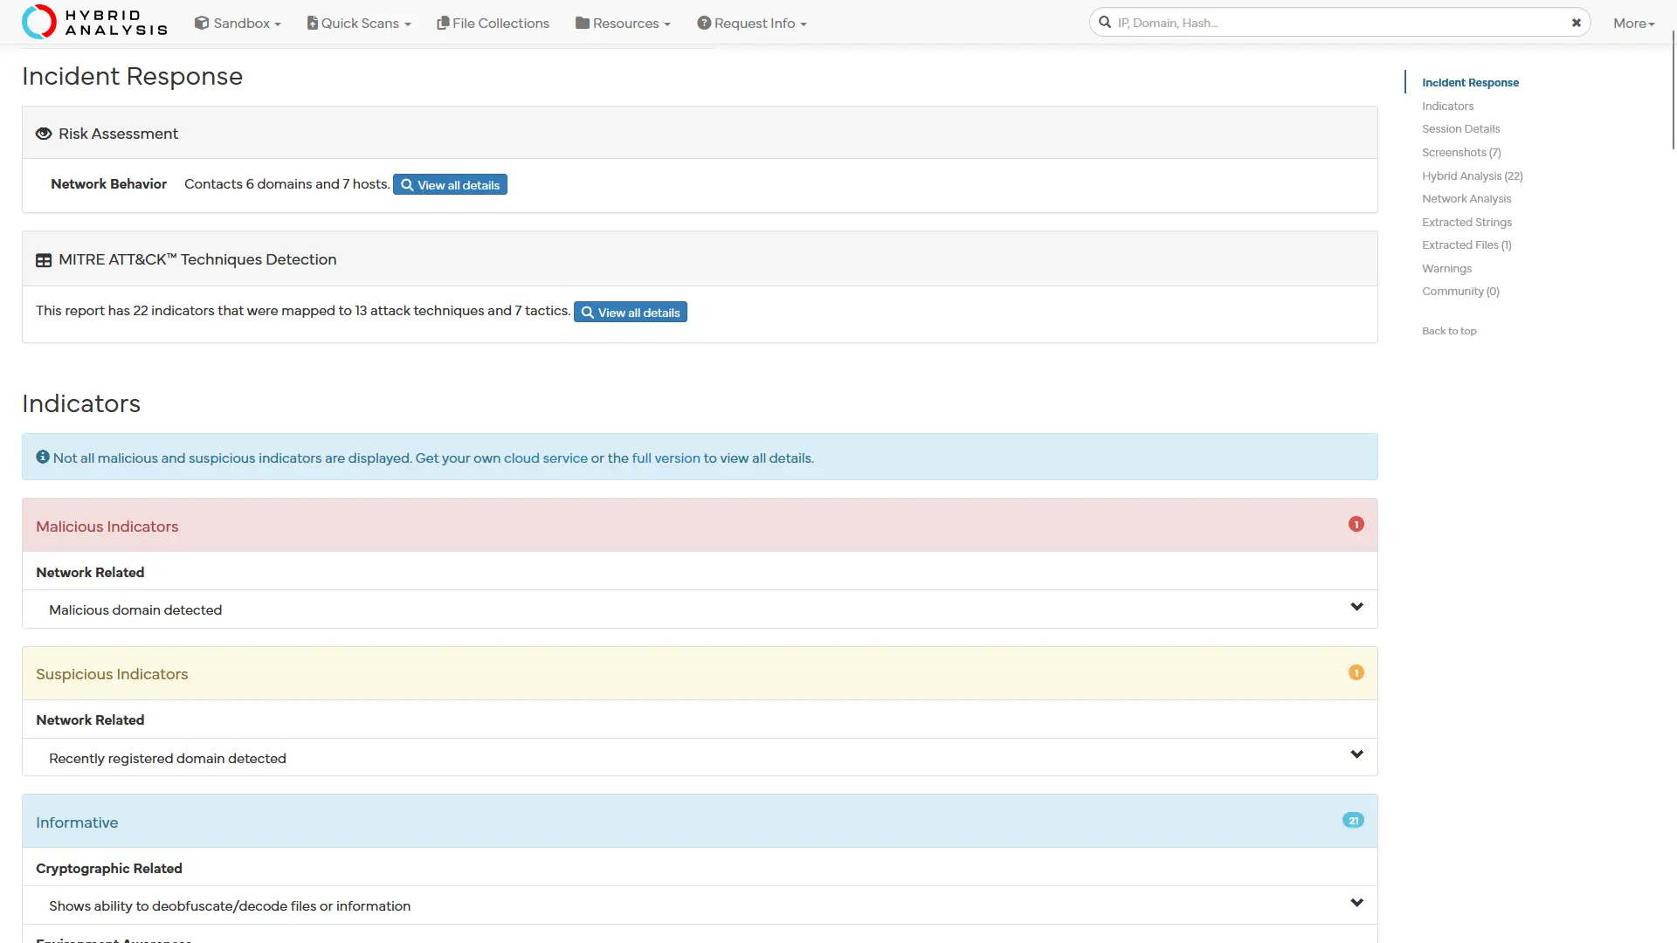Click the Malicious Indicators count badge

pos(1356,524)
